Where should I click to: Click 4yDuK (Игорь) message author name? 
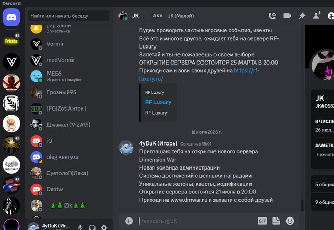[x=158, y=143]
